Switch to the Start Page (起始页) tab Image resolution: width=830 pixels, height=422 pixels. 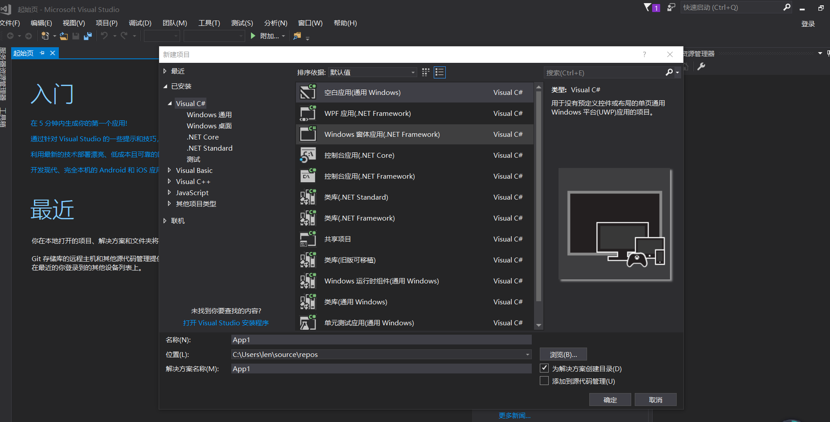pyautogui.click(x=23, y=53)
